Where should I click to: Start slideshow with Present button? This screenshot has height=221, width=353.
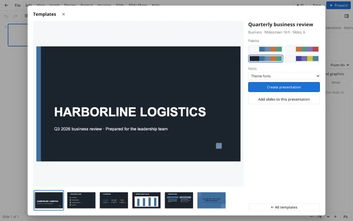(x=338, y=5)
